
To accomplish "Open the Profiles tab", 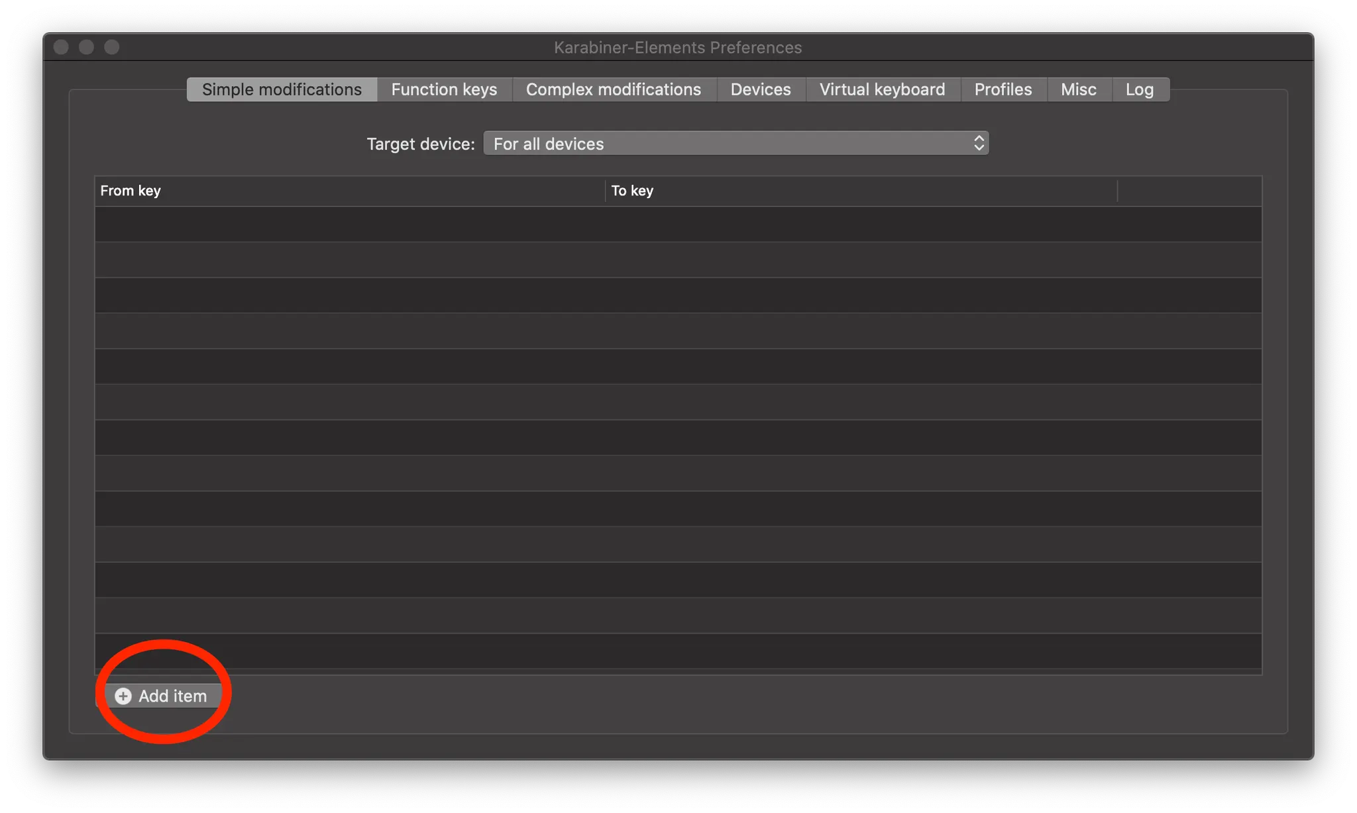I will click(1003, 89).
